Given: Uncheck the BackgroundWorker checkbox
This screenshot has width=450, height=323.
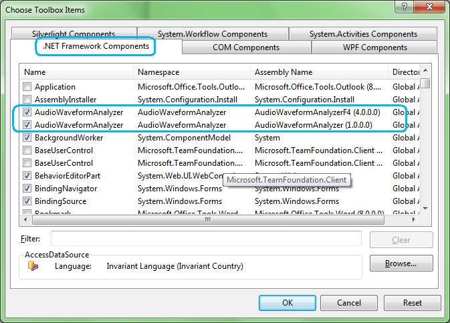Looking at the screenshot, I should pyautogui.click(x=27, y=138).
